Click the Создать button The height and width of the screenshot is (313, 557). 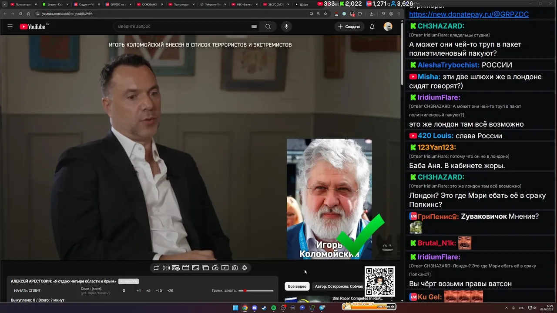pyautogui.click(x=349, y=27)
